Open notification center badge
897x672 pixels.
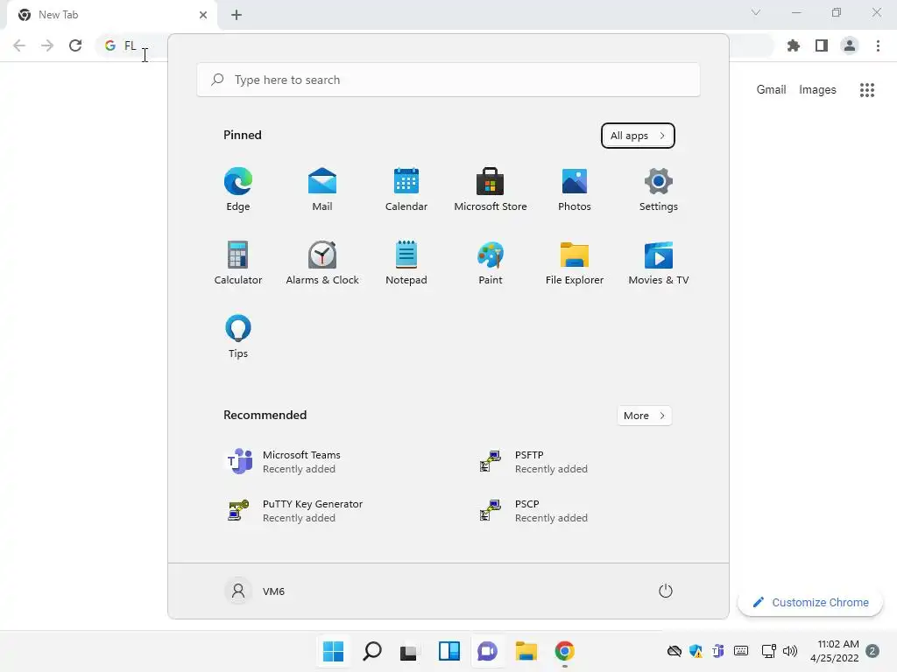pyautogui.click(x=872, y=651)
